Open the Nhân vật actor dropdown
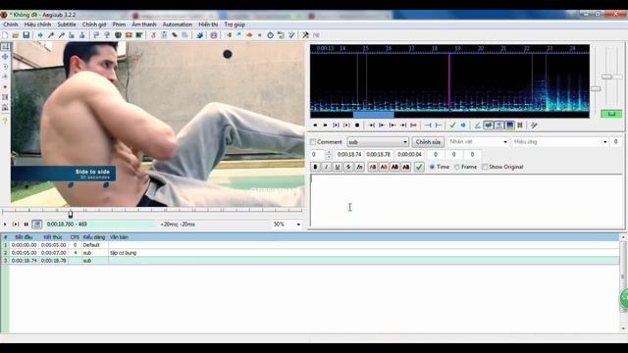 point(478,142)
